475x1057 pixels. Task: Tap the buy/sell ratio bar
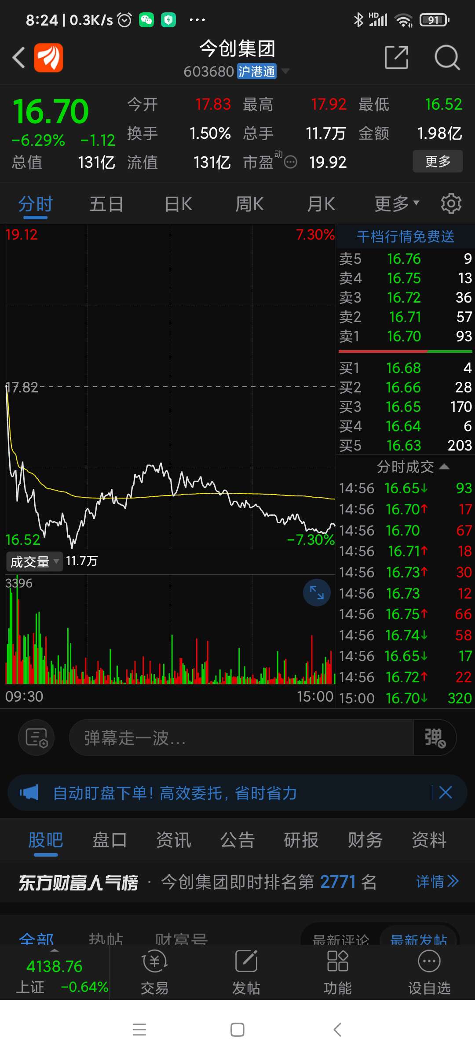pyautogui.click(x=405, y=351)
